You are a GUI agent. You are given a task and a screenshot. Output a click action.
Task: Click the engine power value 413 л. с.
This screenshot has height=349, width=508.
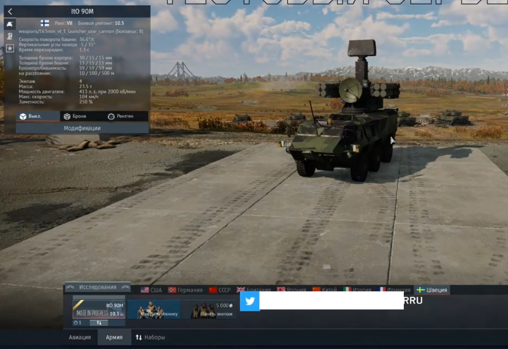107,91
